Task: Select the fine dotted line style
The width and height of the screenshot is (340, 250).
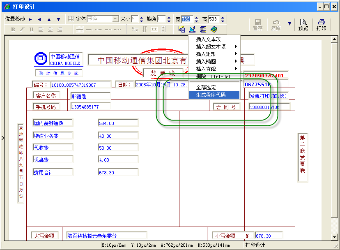Action: pyautogui.click(x=99, y=29)
